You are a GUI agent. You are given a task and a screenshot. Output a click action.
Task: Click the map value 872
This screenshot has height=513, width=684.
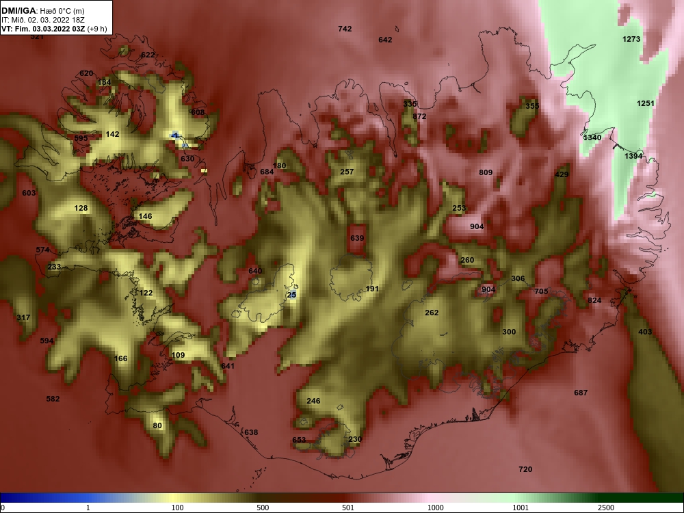pyautogui.click(x=419, y=116)
